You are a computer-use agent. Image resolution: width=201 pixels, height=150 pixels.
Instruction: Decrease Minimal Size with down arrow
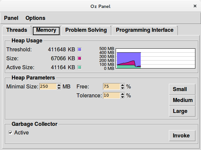[59, 88]
